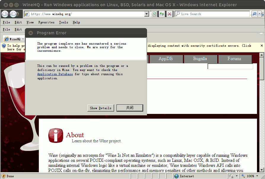Click the 'Program Error' dialog title text
Image resolution: width=265 pixels, height=179 pixels.
click(52, 33)
